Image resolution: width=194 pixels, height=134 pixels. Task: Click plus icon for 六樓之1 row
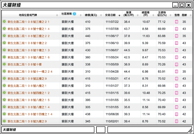(4, 86)
